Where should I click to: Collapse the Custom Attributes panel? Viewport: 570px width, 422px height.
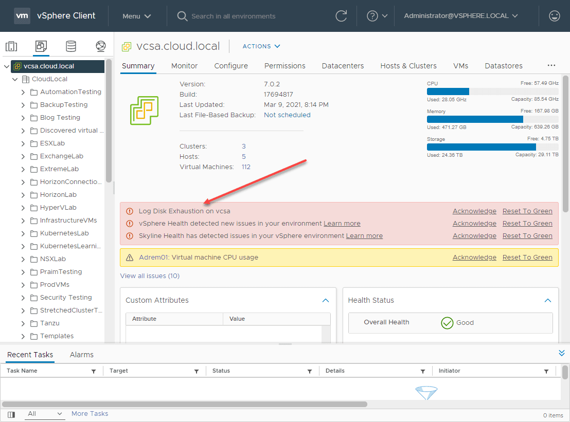(x=325, y=300)
